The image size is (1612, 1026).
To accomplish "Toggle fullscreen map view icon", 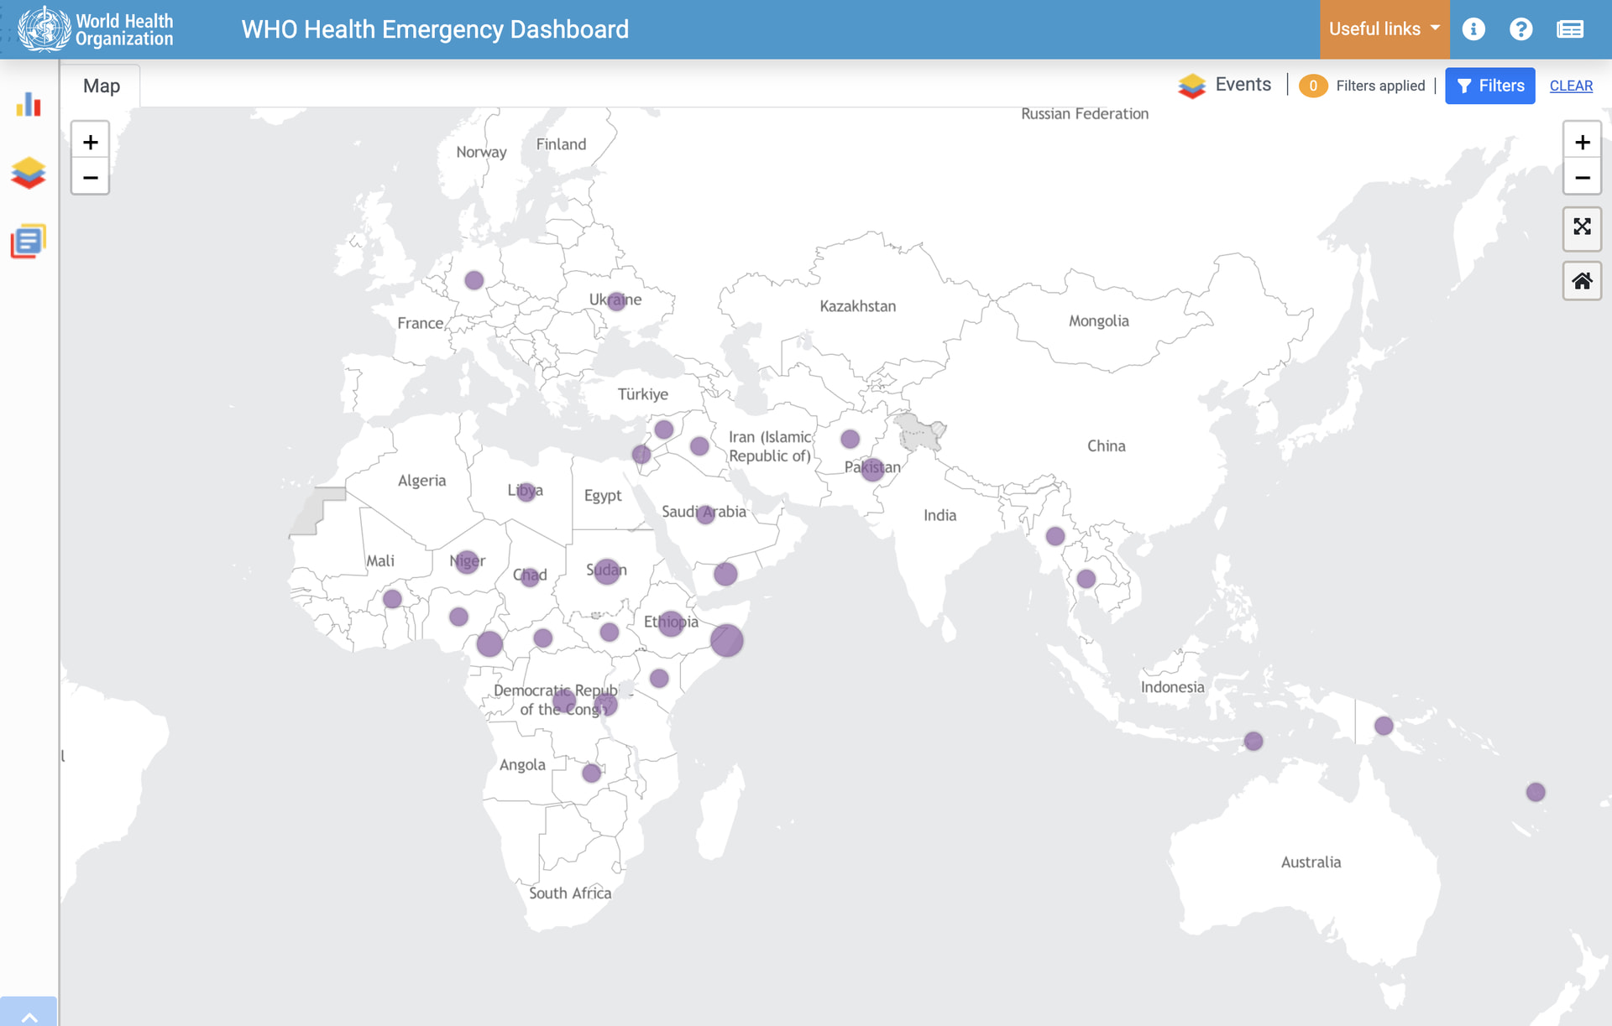I will point(1582,227).
